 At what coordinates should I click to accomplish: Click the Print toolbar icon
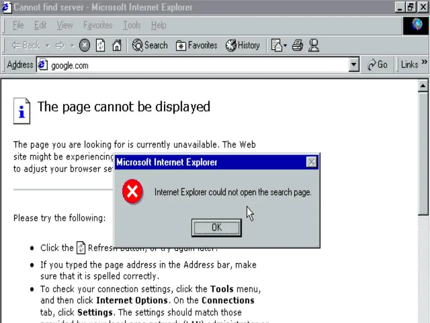(298, 45)
